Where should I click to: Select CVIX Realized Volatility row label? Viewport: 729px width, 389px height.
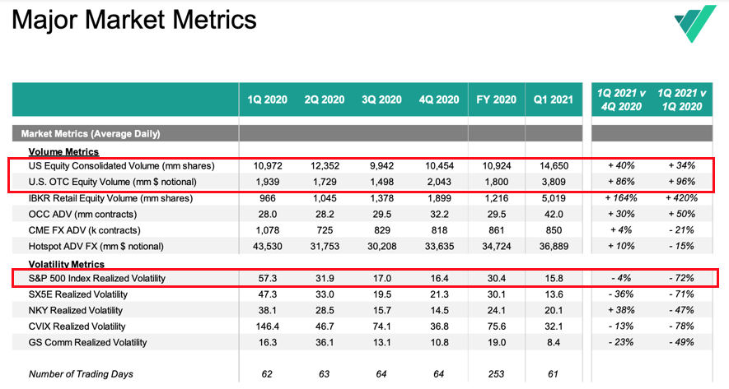77,326
